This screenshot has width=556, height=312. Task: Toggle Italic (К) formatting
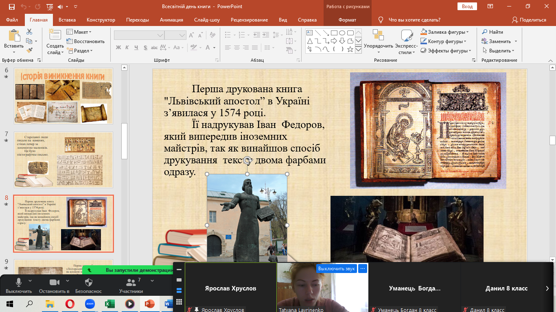point(128,48)
